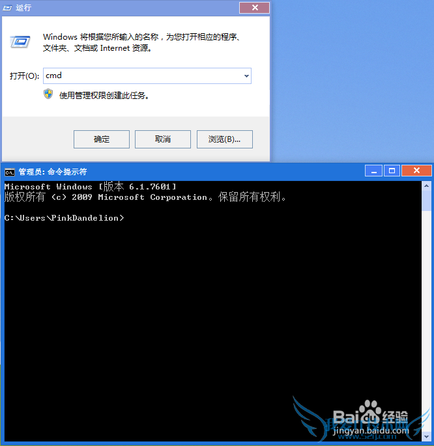
Task: Expand the Open combo box dropdown arrow
Action: 246,76
